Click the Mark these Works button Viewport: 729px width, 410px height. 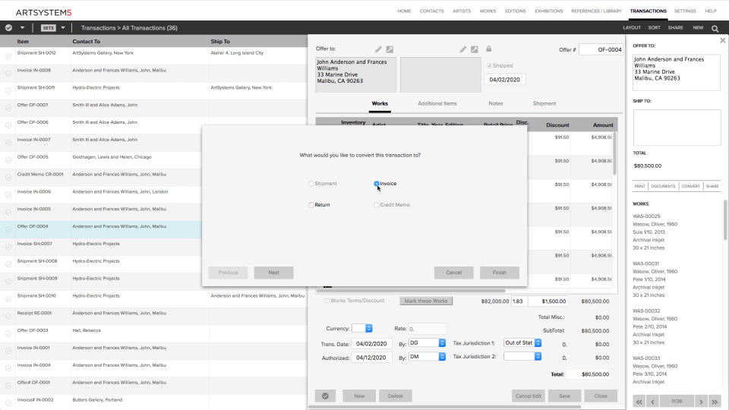coord(426,301)
